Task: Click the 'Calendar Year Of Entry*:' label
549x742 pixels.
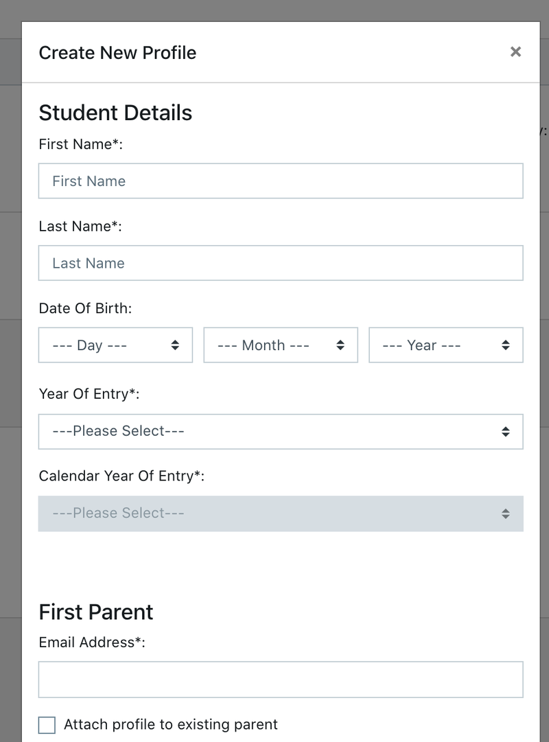Action: [x=121, y=476]
